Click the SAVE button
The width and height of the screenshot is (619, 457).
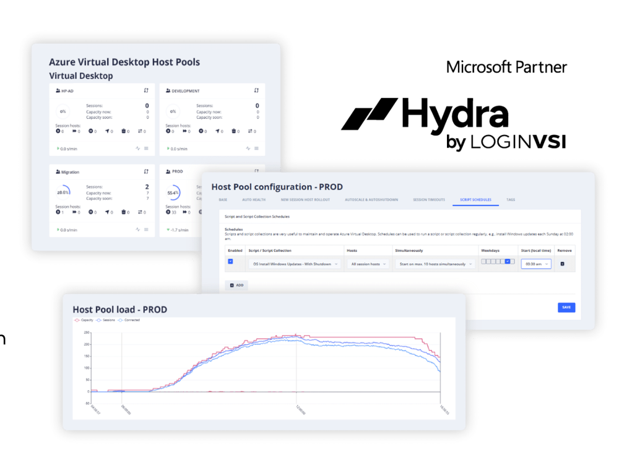566,307
